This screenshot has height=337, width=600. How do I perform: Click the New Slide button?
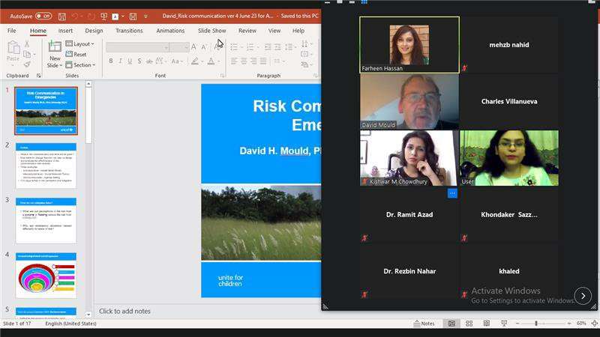pos(55,55)
